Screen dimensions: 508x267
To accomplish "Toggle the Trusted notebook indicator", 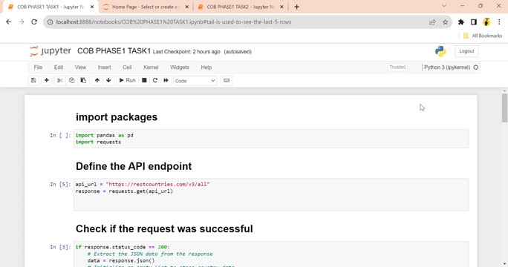I will [397, 67].
